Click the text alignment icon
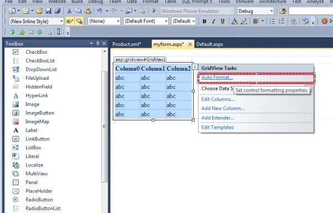This screenshot has width=333, height=213. (x=256, y=21)
